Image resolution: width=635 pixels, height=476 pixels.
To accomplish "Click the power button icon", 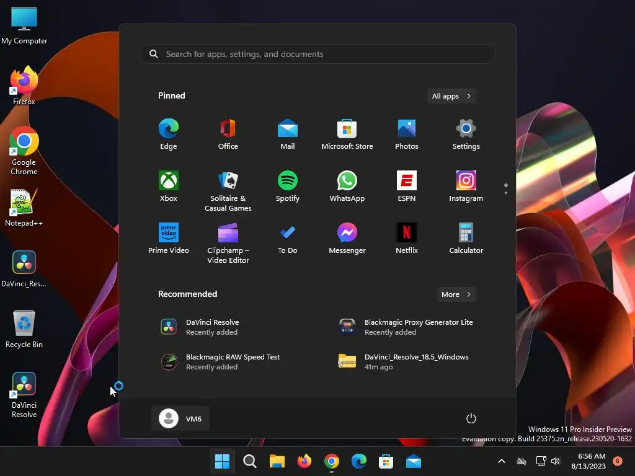I will tap(471, 418).
